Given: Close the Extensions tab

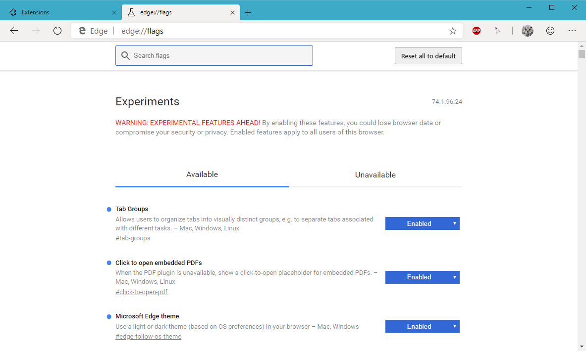Looking at the screenshot, I should 114,12.
